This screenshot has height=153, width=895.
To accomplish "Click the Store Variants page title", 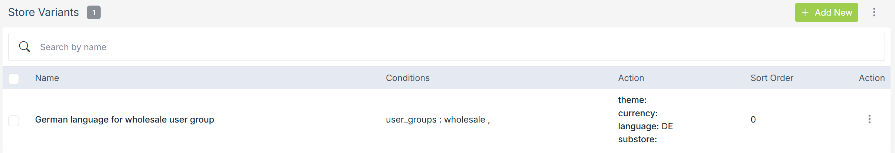I will [43, 12].
